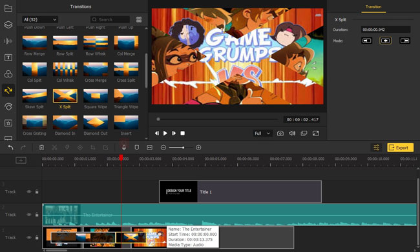
Task: Select the X Split transition thumbnail
Action: pos(65,95)
